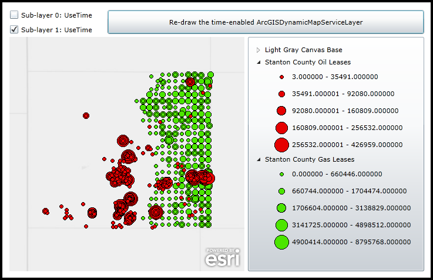The image size is (433, 280).
Task: Click green symbol for 0.000000 - 660446.000000
Action: click(281, 175)
